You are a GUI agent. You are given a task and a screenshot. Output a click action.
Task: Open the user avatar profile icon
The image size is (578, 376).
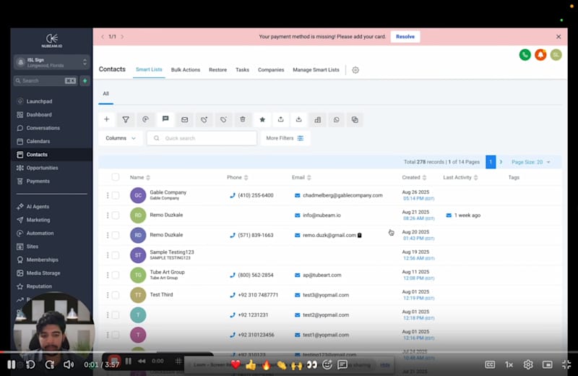point(556,55)
